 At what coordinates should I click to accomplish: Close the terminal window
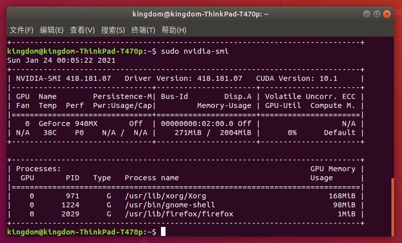point(386,14)
